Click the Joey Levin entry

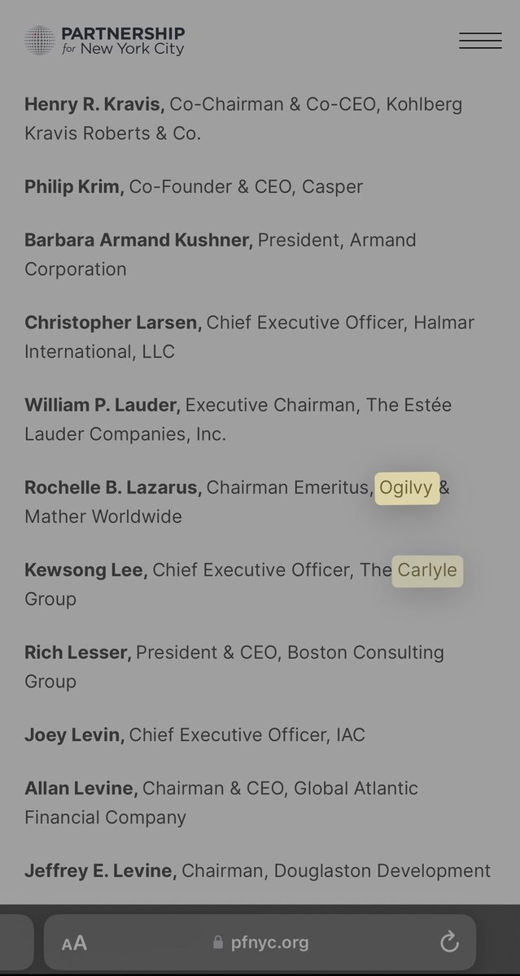pyautogui.click(x=74, y=735)
